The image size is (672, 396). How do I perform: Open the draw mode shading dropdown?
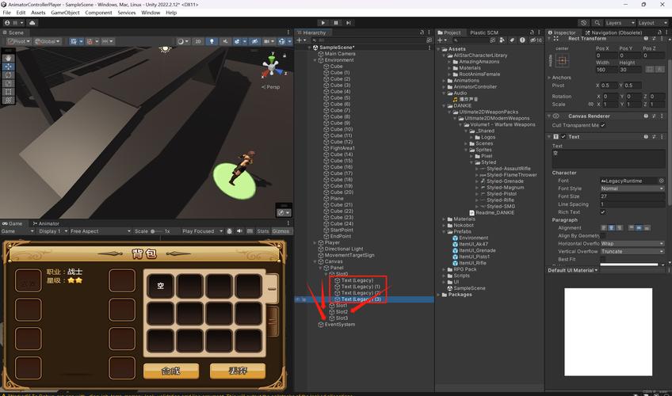tap(183, 41)
